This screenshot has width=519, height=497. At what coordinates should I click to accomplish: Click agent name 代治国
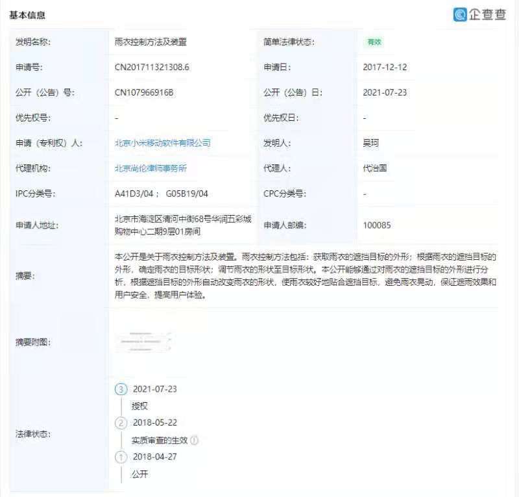pyautogui.click(x=375, y=168)
